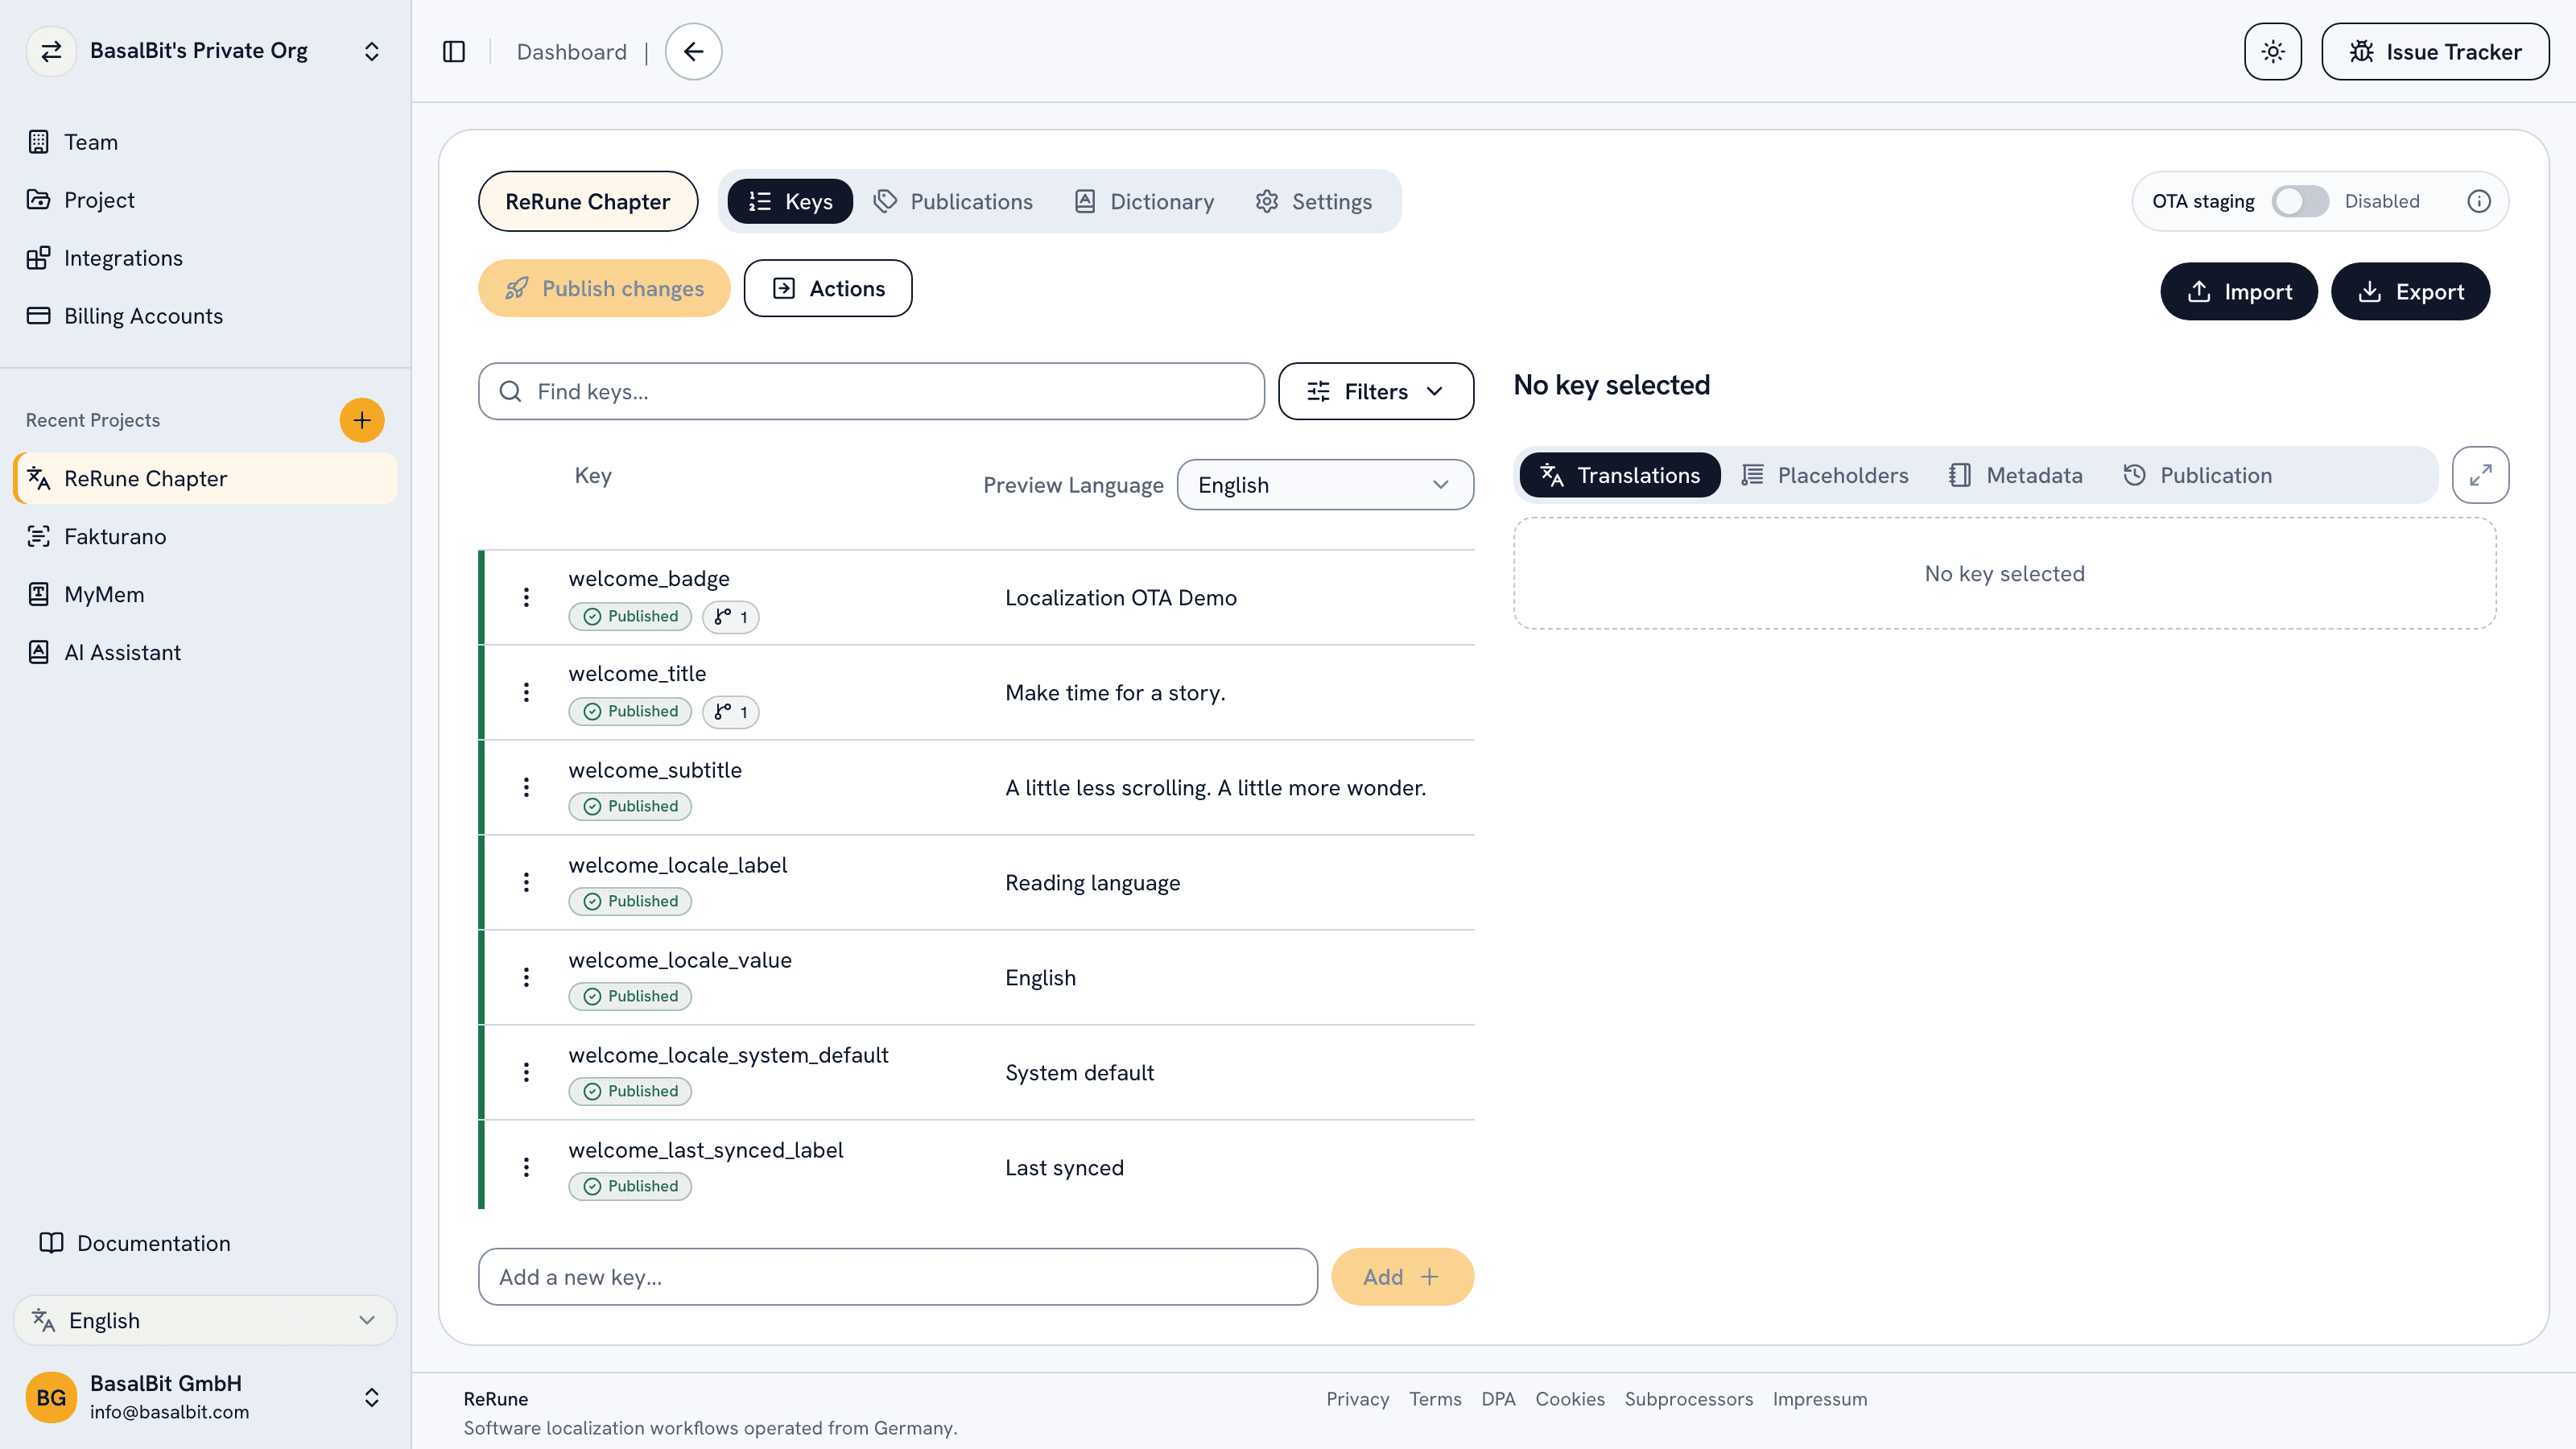This screenshot has height=1449, width=2576.
Task: Click ReRune Chapter project pill
Action: pyautogui.click(x=588, y=201)
